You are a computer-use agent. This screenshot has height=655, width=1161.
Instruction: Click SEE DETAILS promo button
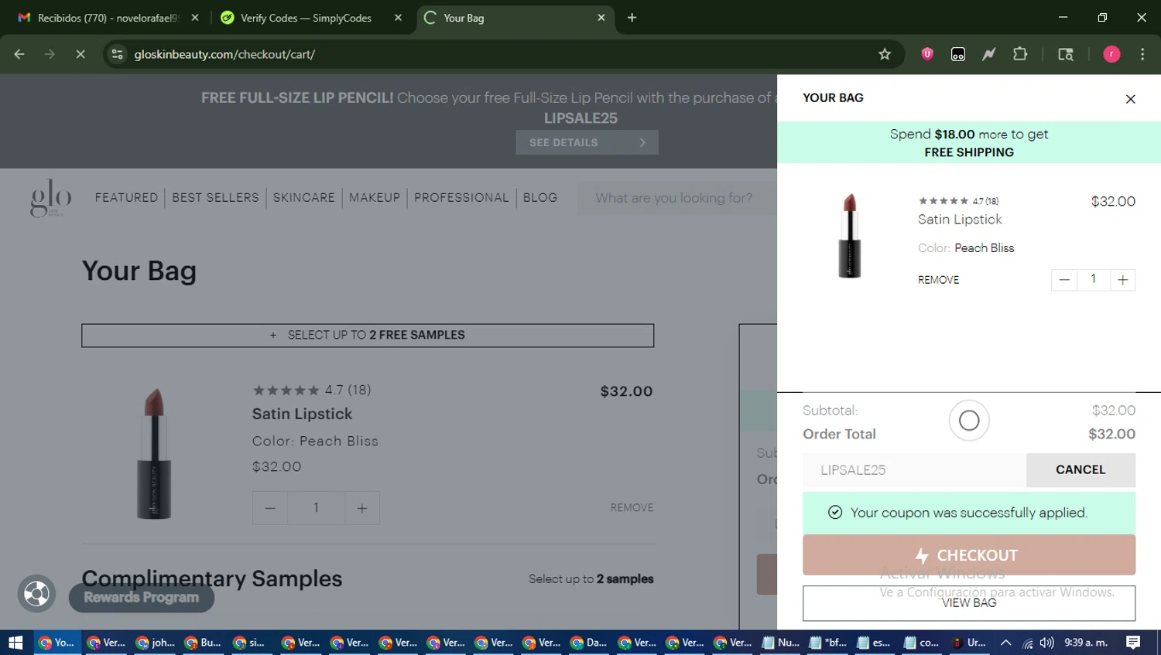(x=587, y=142)
